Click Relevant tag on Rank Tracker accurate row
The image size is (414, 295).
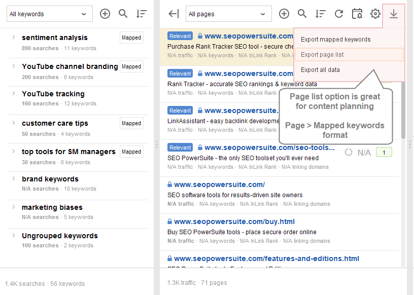[180, 73]
